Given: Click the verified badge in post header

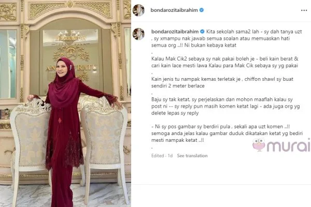Looking at the screenshot, I should pos(202,10).
